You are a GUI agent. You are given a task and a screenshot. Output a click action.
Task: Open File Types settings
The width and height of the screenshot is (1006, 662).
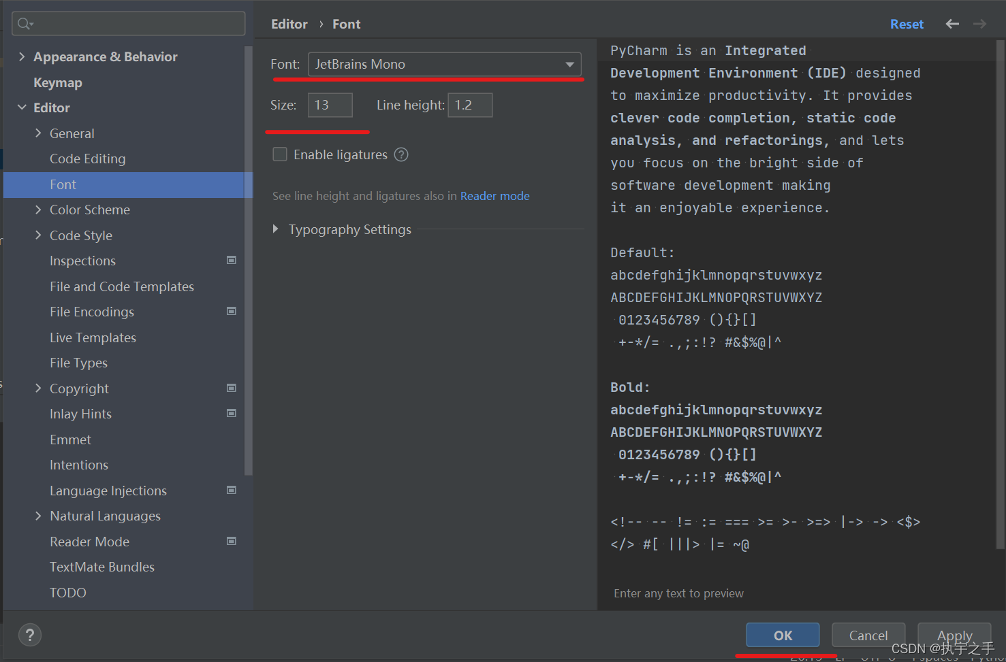pos(78,363)
